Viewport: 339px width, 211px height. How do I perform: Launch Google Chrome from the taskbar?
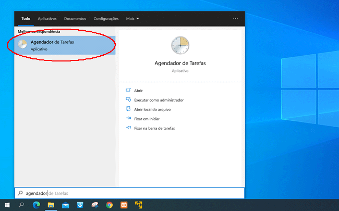point(109,205)
